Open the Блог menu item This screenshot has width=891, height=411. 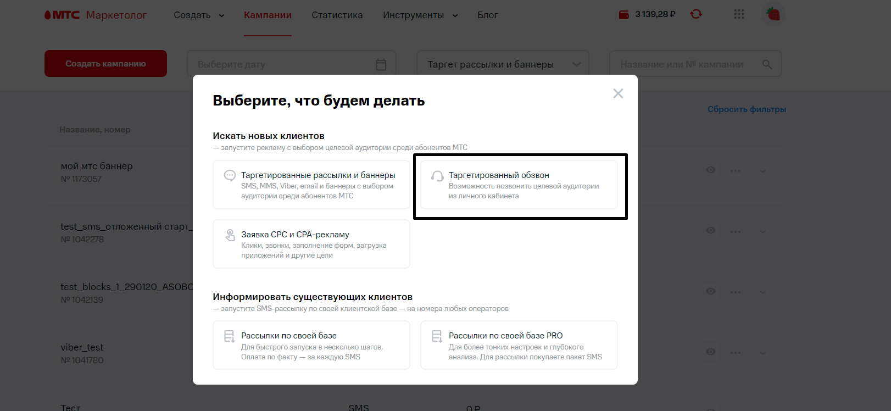coord(488,15)
